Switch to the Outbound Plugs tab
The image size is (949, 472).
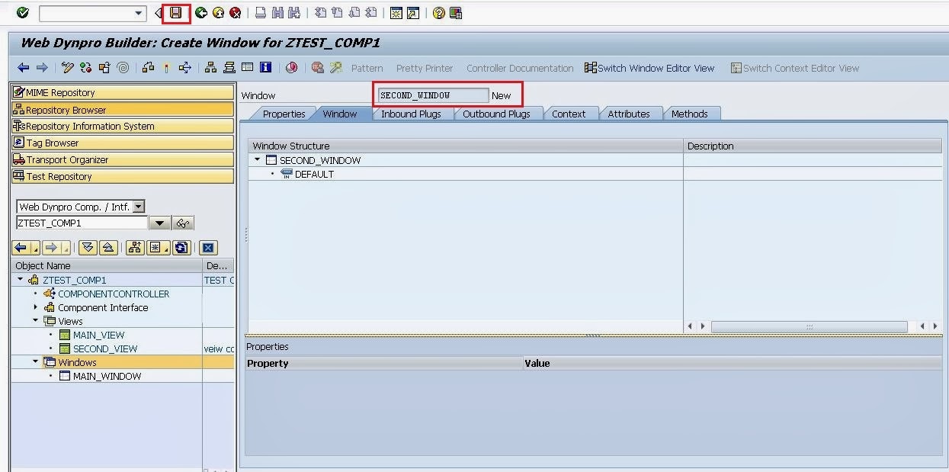coord(496,114)
